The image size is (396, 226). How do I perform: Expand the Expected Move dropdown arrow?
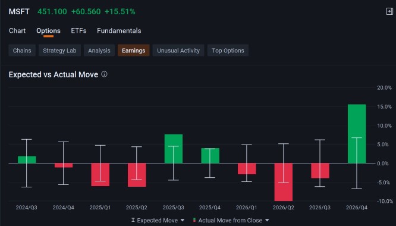(x=183, y=221)
